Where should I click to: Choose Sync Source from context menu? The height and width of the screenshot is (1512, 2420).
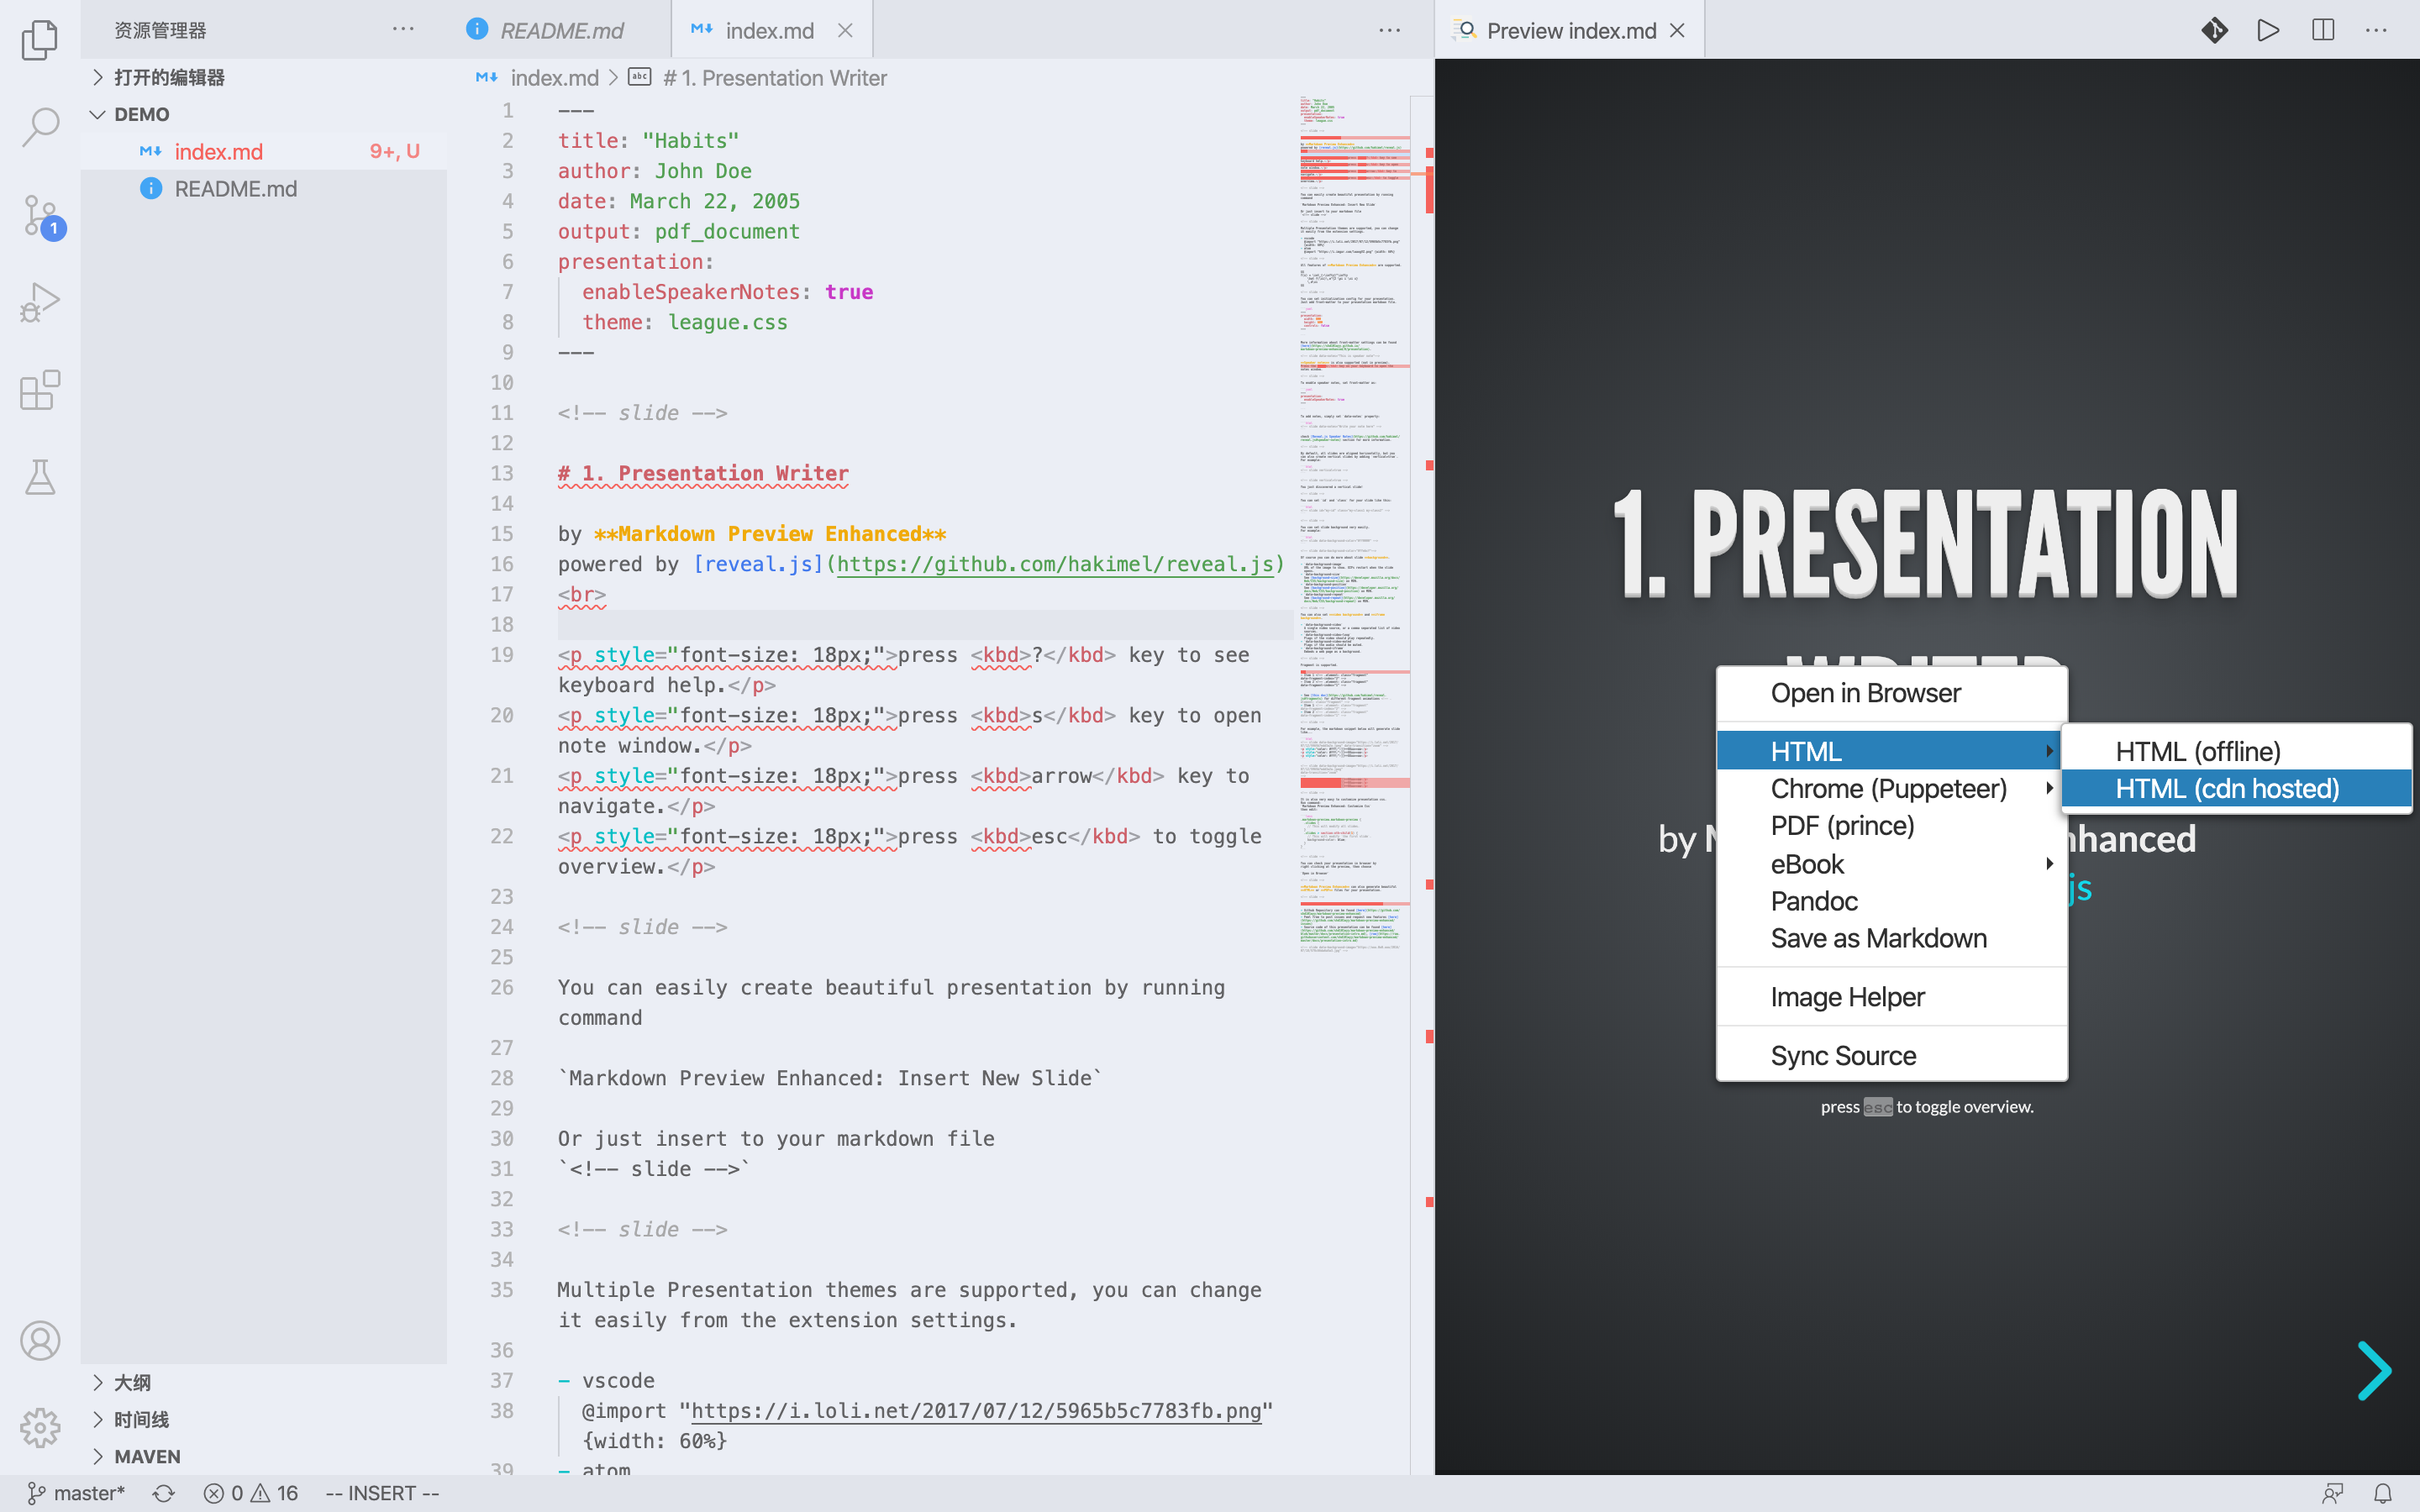click(1891, 1056)
